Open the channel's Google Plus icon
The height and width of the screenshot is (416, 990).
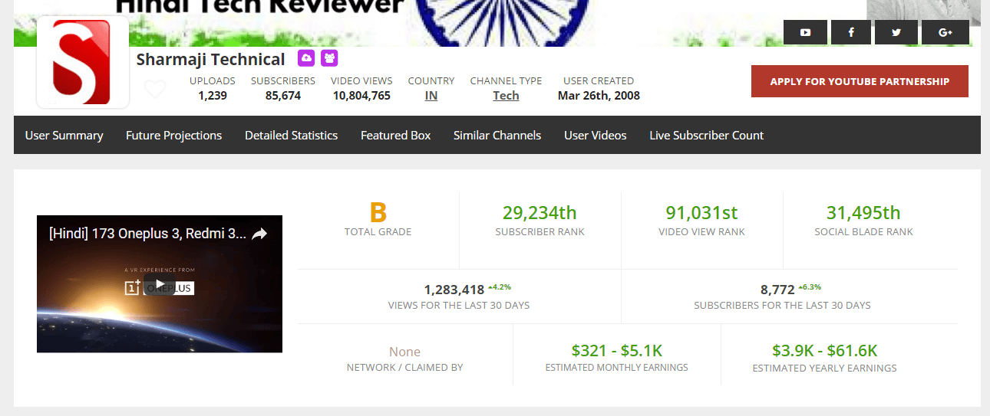click(x=945, y=32)
